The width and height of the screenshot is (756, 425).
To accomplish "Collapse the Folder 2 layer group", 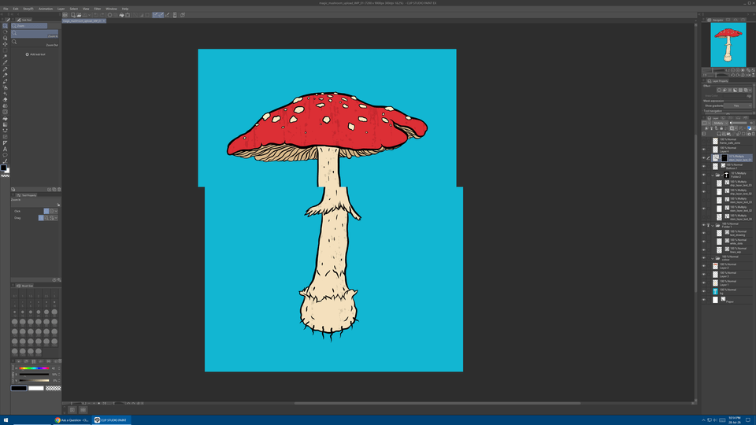I will point(713,176).
